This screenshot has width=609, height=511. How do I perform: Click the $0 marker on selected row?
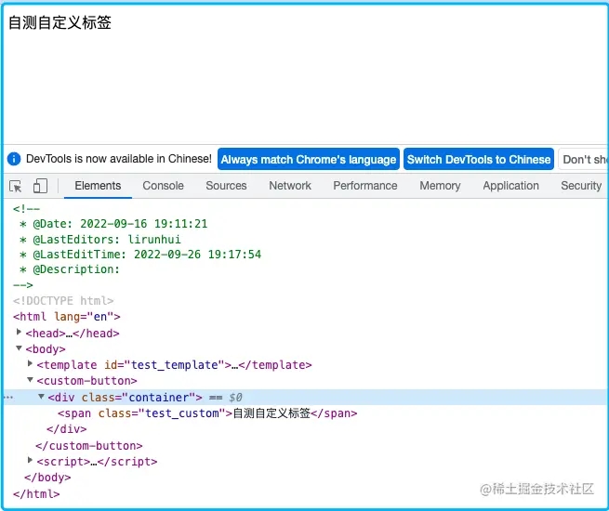click(x=235, y=398)
